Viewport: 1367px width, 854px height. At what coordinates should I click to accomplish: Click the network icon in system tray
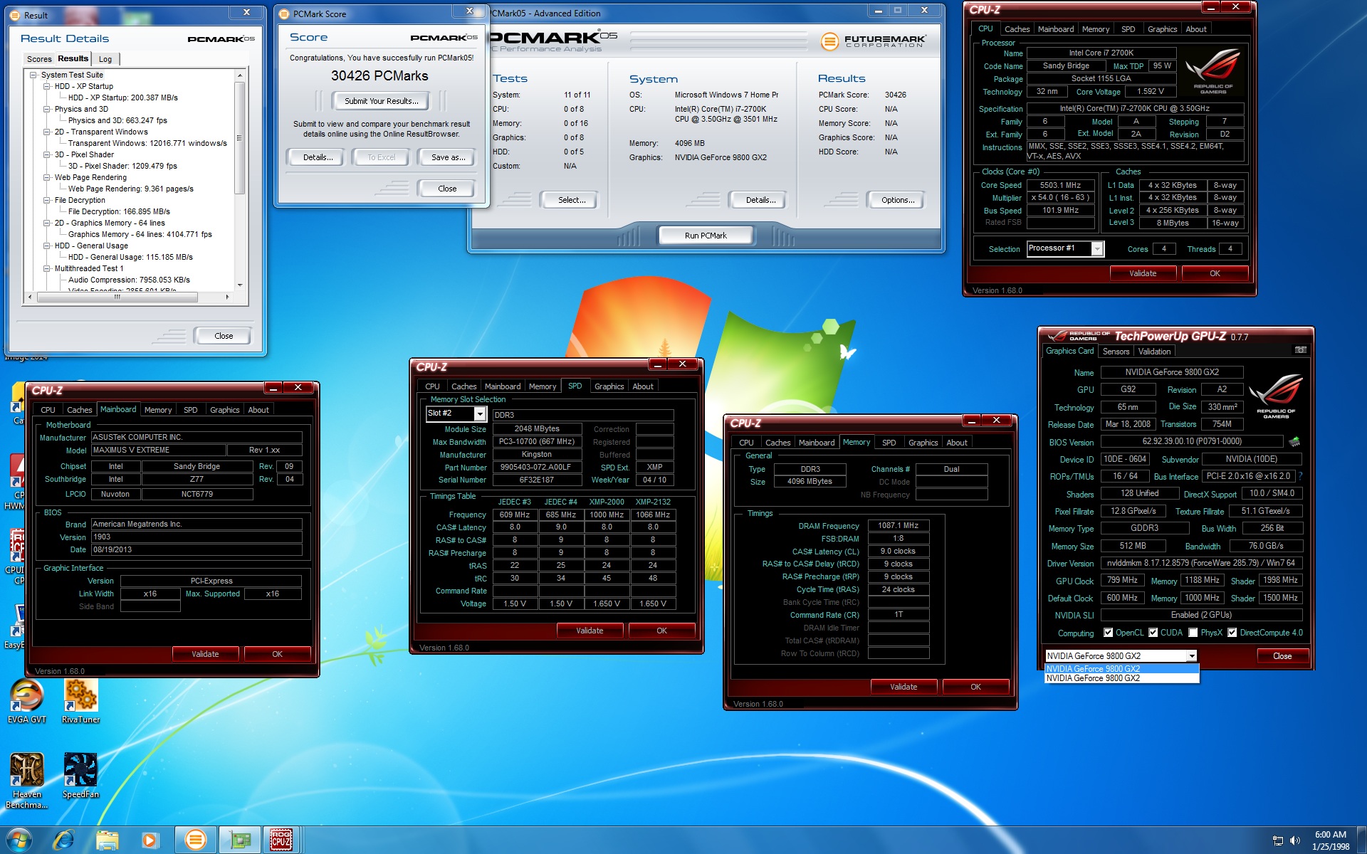tap(1278, 840)
